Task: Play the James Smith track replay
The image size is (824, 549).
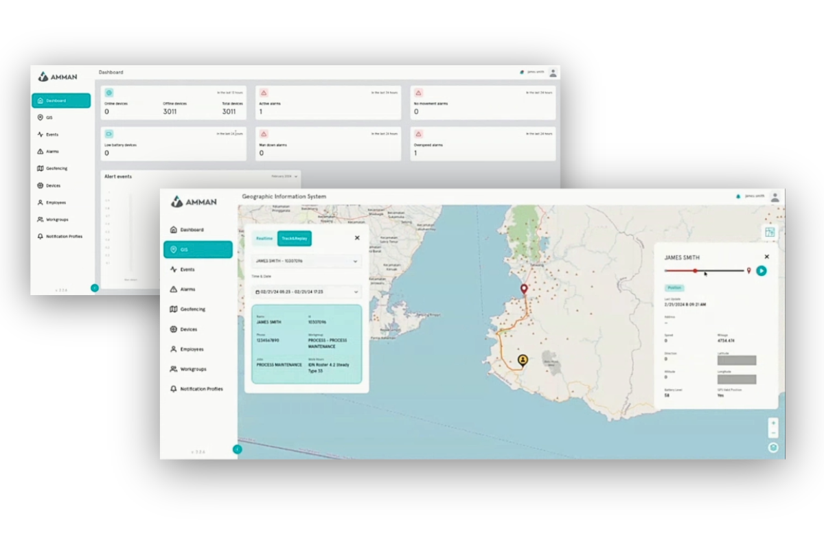Action: point(761,270)
